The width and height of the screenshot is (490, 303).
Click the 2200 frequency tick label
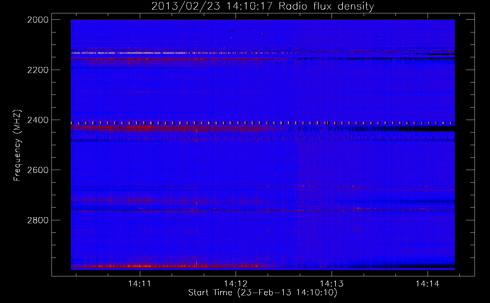(x=38, y=70)
